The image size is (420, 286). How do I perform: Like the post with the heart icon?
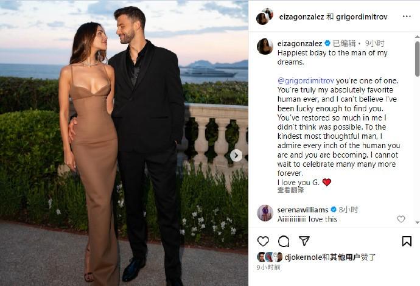[263, 242]
